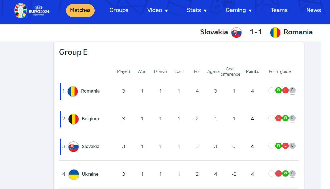
Task: Click Belgium's red L form badge
Action: [278, 118]
